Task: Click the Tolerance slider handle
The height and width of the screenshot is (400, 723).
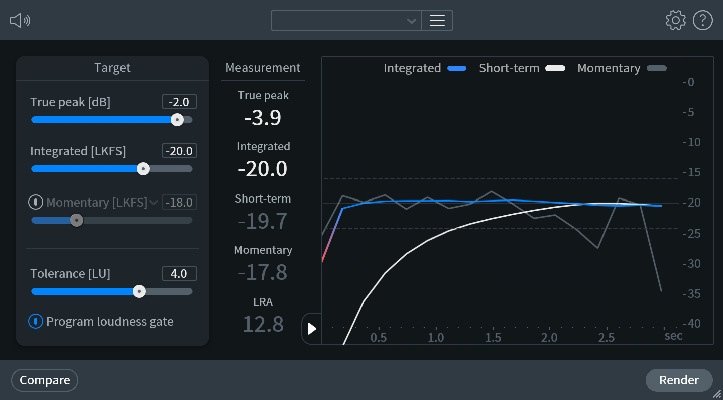Action: point(139,291)
